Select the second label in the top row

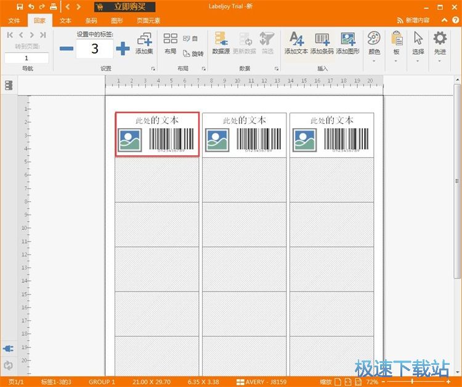pos(245,135)
